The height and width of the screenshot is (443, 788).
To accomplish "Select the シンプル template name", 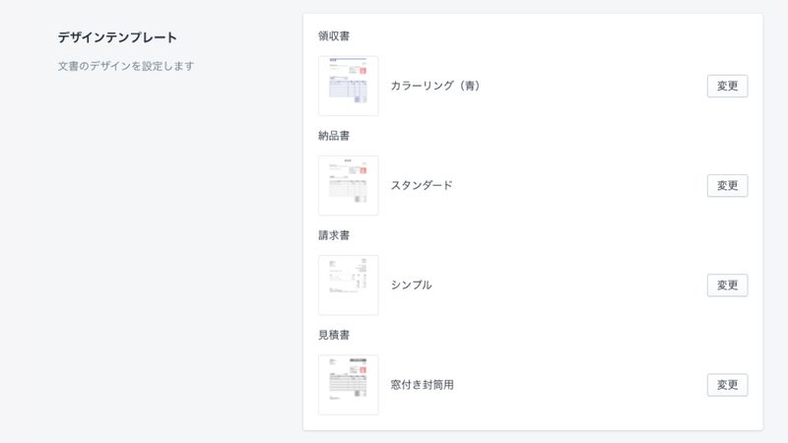I will pyautogui.click(x=411, y=285).
